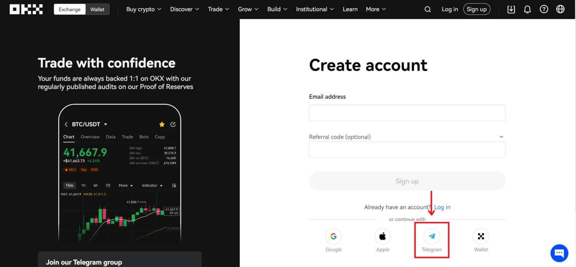
Task: Open the search icon in header
Action: click(x=427, y=9)
